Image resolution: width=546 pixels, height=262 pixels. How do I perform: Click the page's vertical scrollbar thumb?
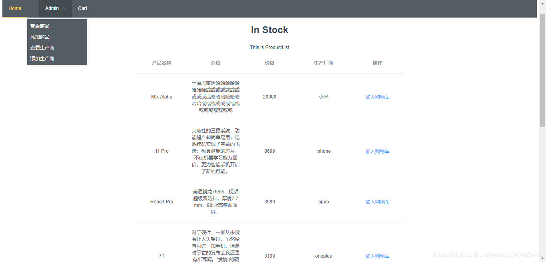[x=542, y=71]
